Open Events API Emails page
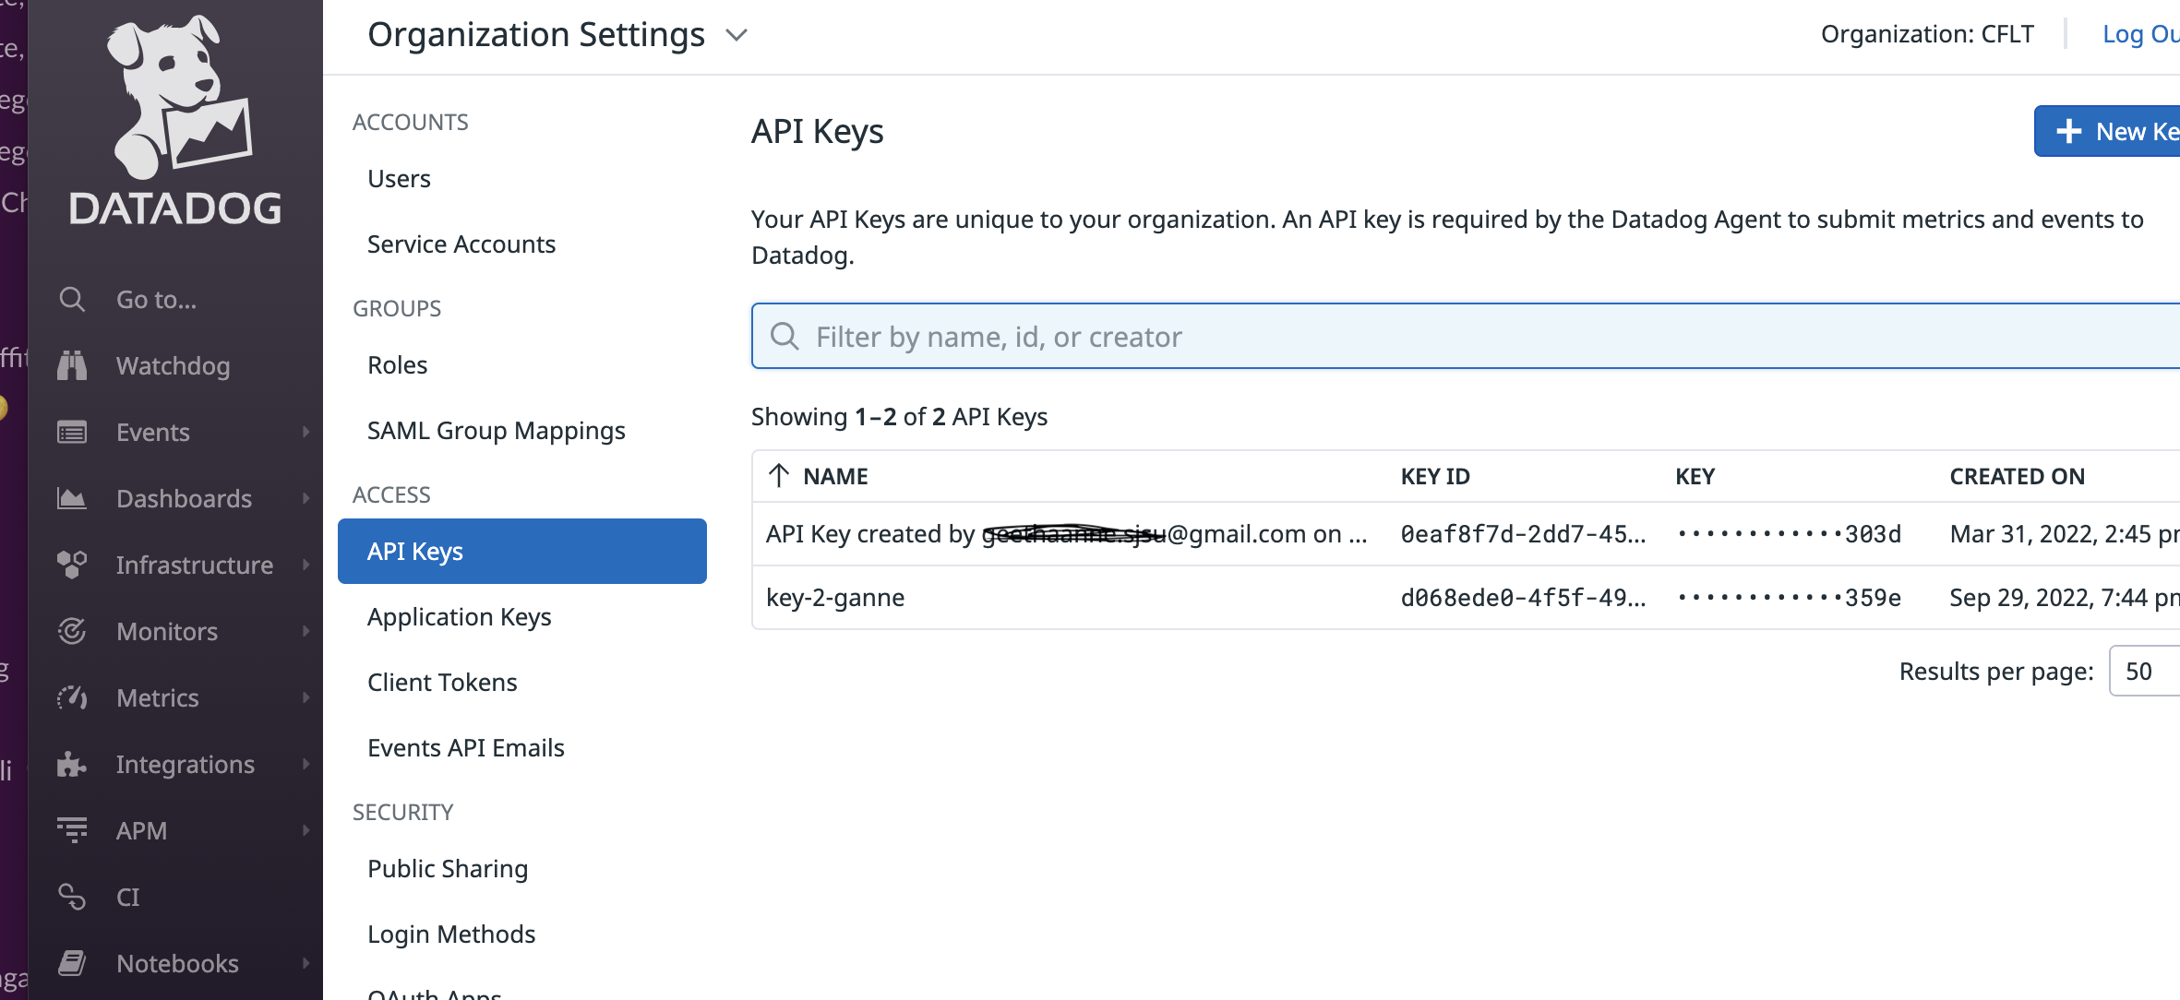2180x1000 pixels. tap(465, 747)
